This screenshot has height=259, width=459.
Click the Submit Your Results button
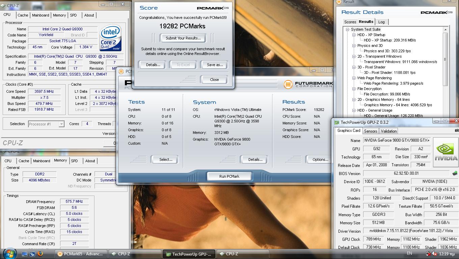[x=183, y=38]
